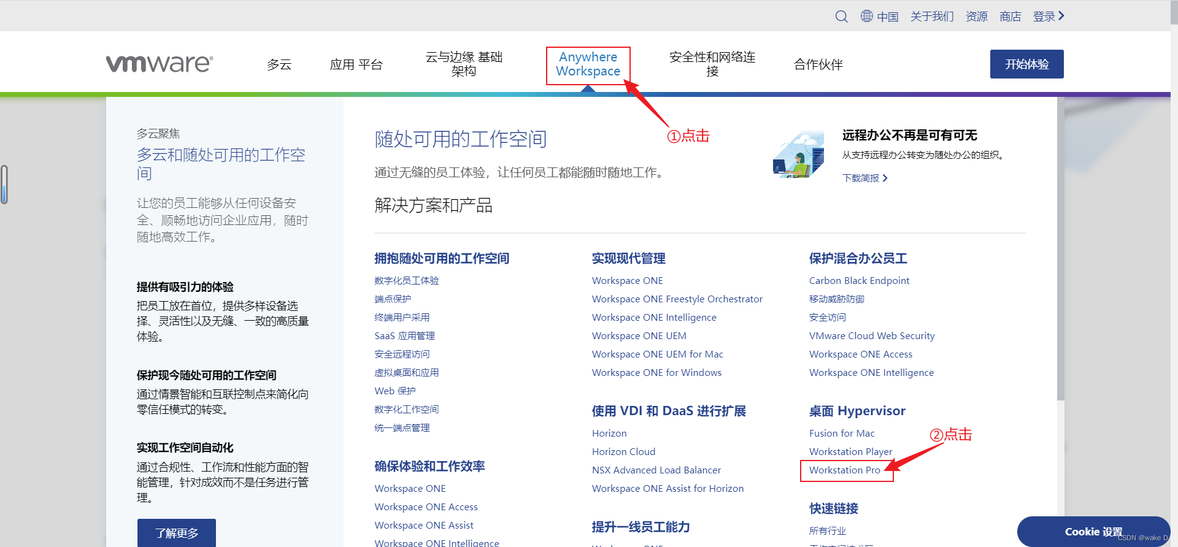Click the 下载简报 download link

[x=865, y=178]
